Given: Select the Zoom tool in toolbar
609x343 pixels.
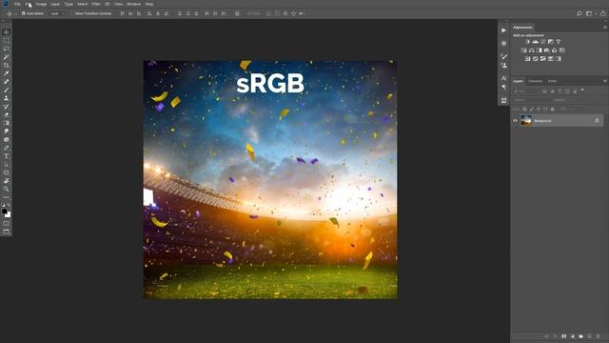Looking at the screenshot, I should point(7,189).
